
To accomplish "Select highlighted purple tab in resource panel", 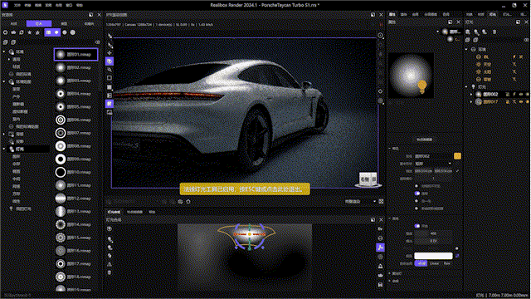I will (x=39, y=24).
